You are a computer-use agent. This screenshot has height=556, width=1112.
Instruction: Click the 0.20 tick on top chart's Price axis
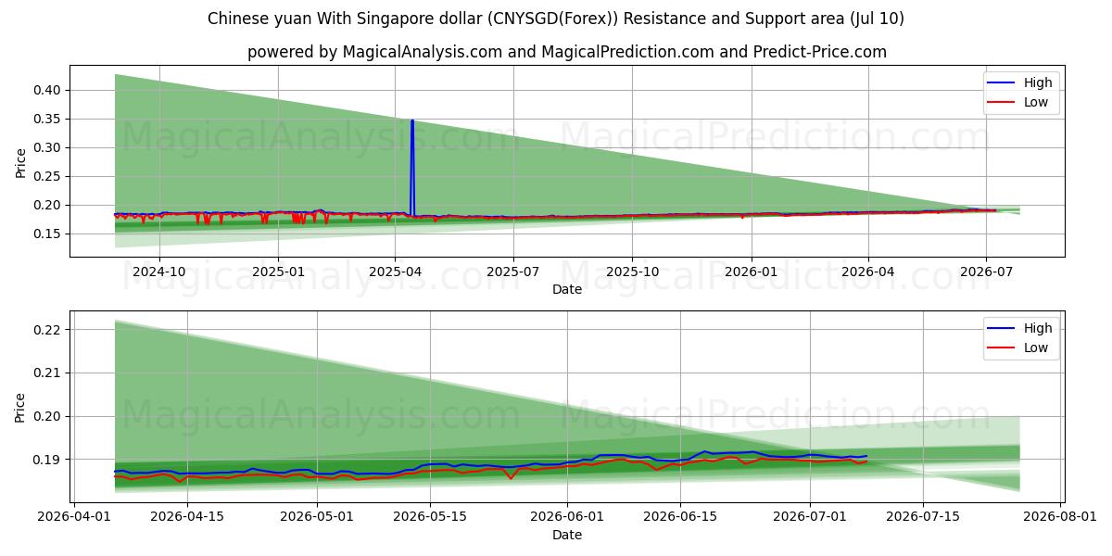pyautogui.click(x=47, y=205)
